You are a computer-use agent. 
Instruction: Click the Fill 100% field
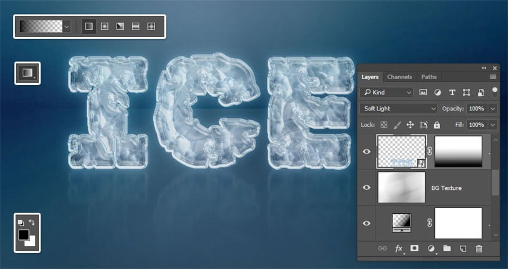tap(477, 125)
